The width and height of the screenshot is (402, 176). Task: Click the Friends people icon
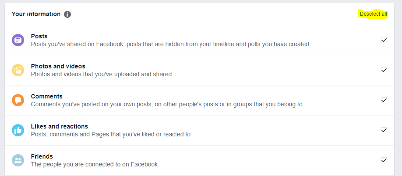[18, 160]
